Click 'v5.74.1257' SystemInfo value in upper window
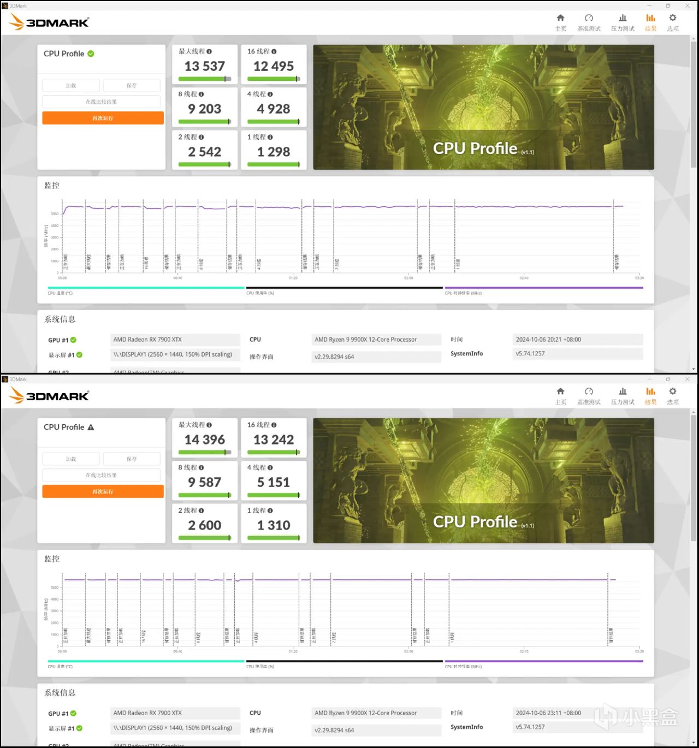Viewport: 699px width, 748px height. 530,354
